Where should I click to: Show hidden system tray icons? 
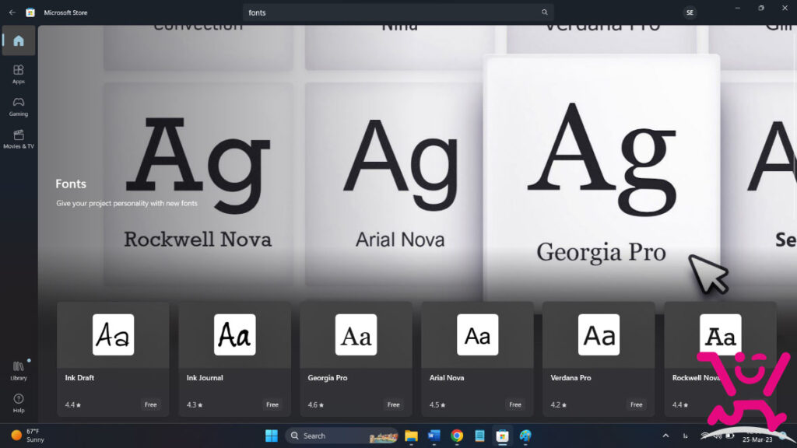click(665, 436)
